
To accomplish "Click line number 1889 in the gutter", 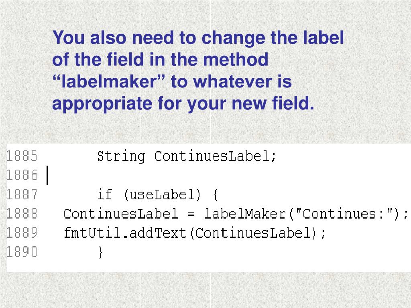I will [x=22, y=233].
